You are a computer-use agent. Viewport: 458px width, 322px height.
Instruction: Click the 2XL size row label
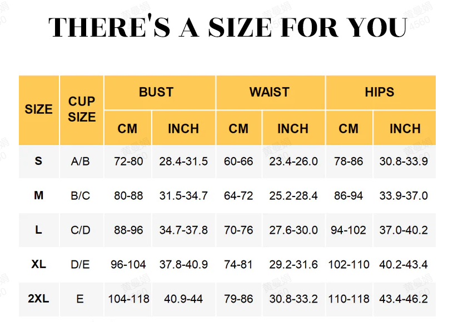[38, 299]
